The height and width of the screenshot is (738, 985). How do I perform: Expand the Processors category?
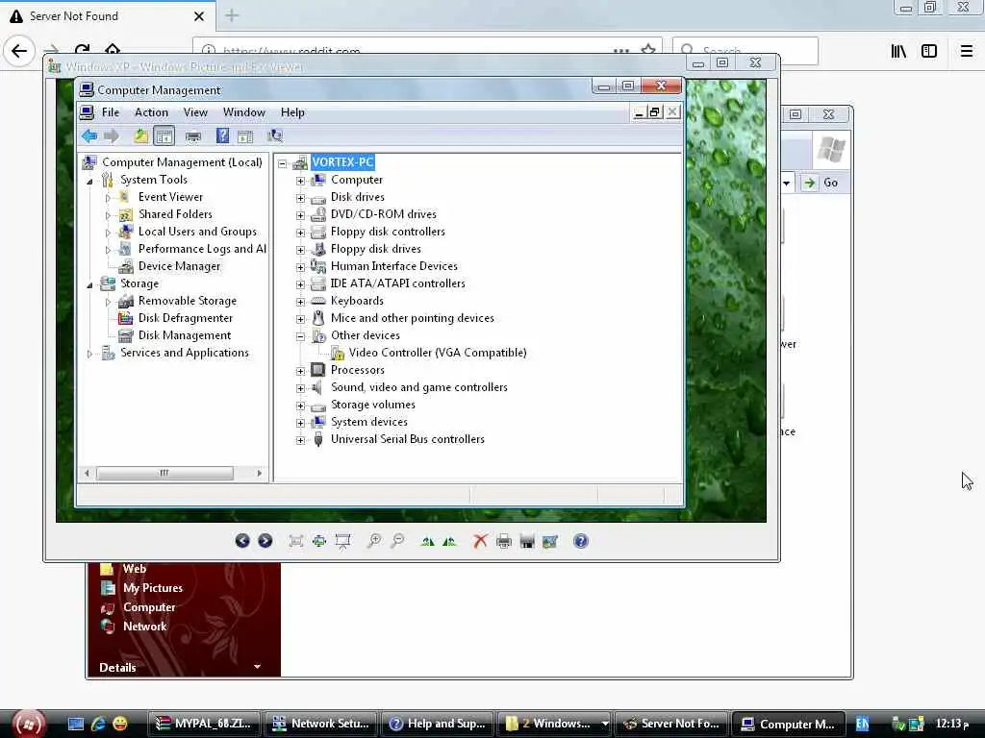coord(300,371)
